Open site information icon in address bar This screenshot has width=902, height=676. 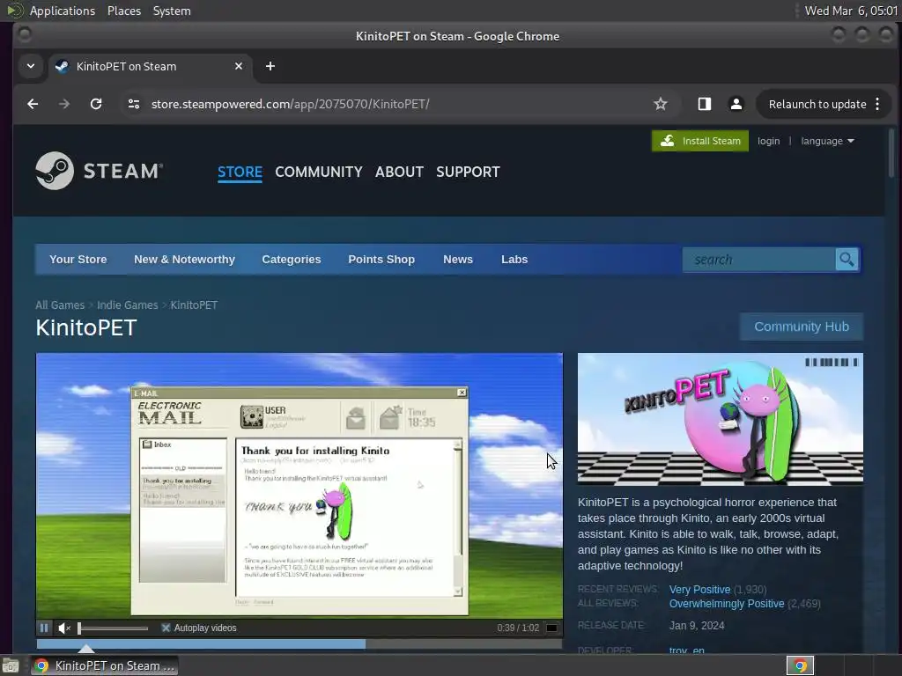[x=134, y=104]
